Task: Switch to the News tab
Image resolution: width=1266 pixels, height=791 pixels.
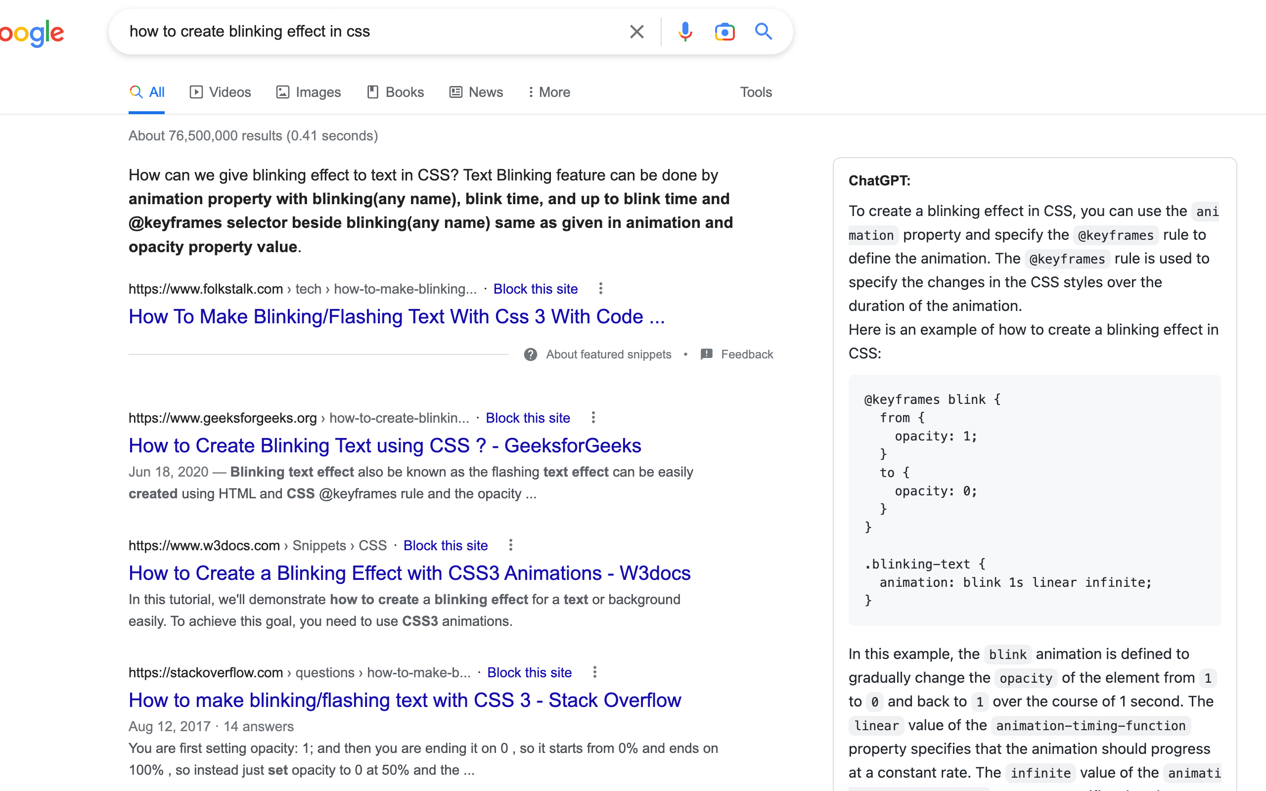Action: point(476,92)
